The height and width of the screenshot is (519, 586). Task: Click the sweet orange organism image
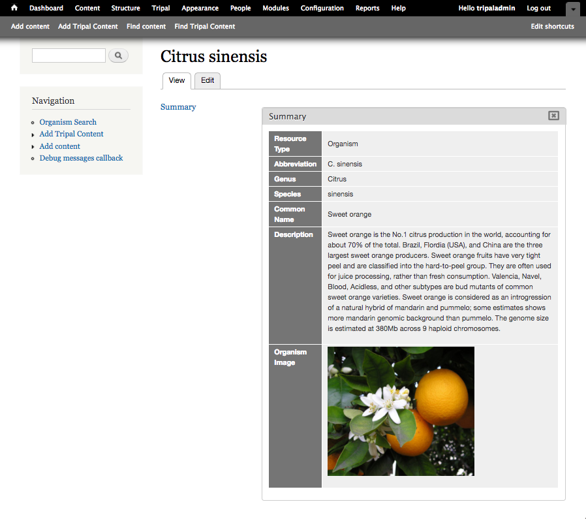(x=401, y=411)
